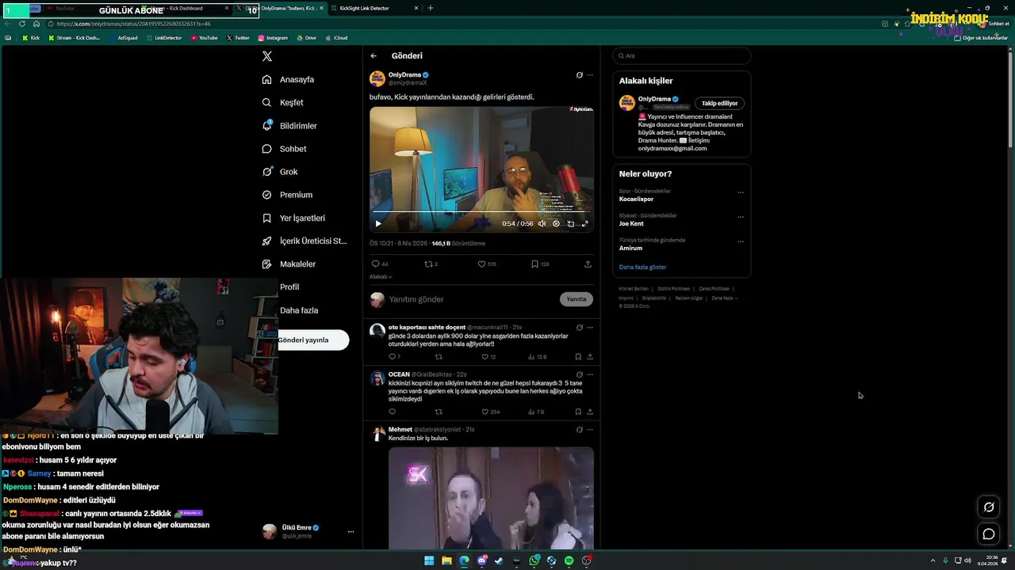Click the Yanıtla button
Screen dimensions: 1015x570
click(x=576, y=299)
